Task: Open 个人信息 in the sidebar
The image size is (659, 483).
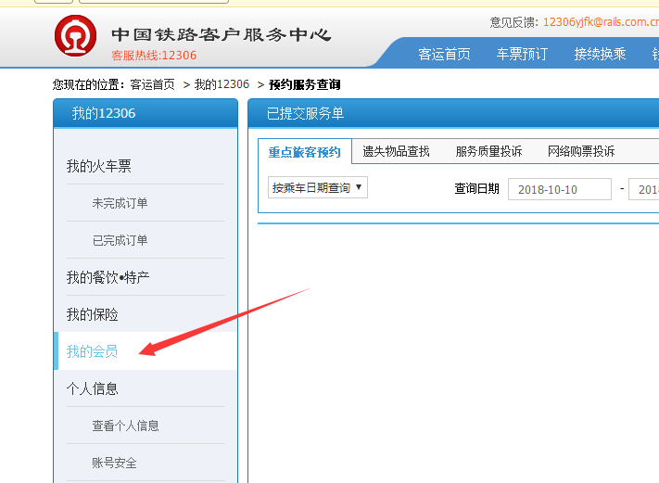Action: (x=93, y=388)
